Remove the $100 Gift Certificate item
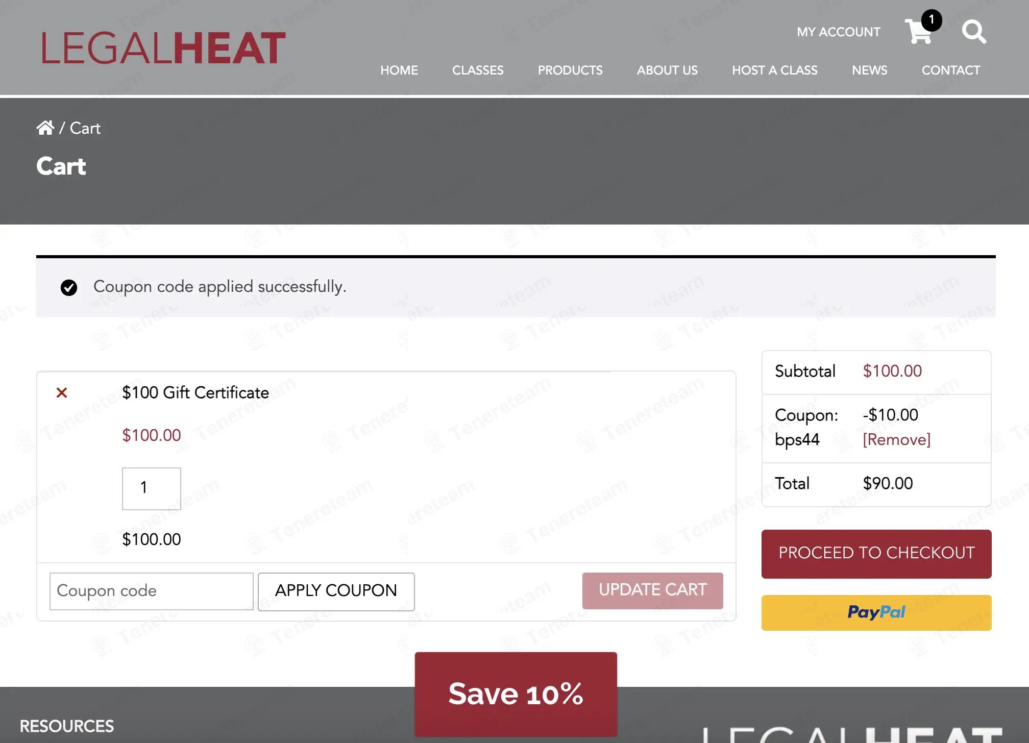 click(62, 392)
